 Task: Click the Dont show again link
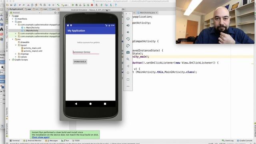[x=41, y=137]
